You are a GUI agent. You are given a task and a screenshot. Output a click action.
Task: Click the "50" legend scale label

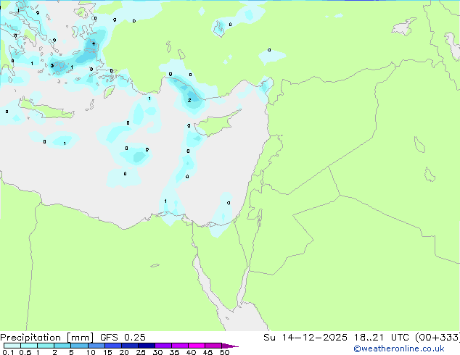225,352
